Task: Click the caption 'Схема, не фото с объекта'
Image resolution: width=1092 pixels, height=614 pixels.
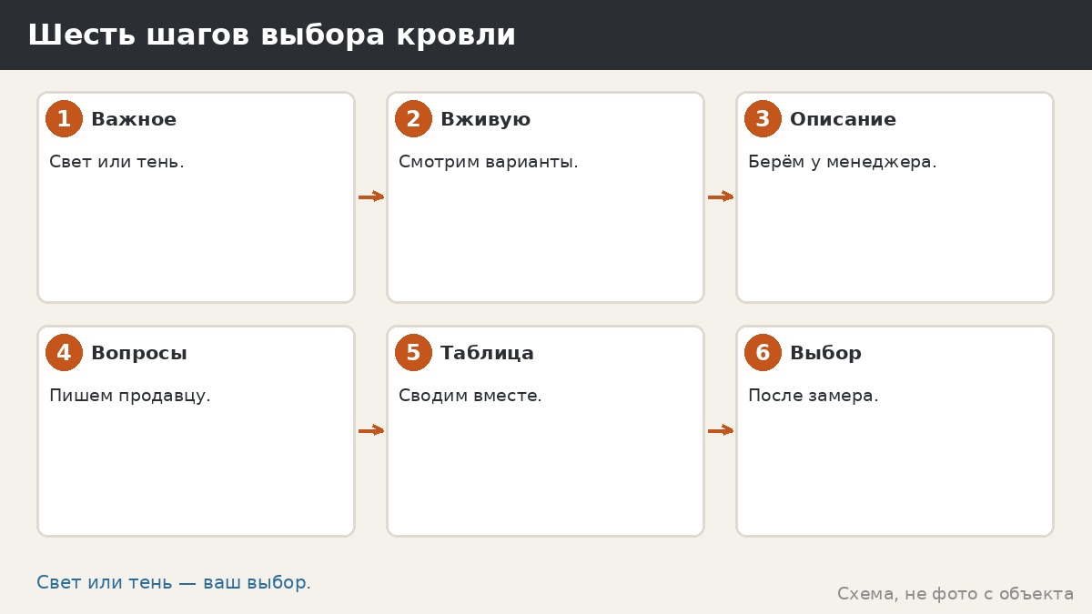Action: coord(955,594)
